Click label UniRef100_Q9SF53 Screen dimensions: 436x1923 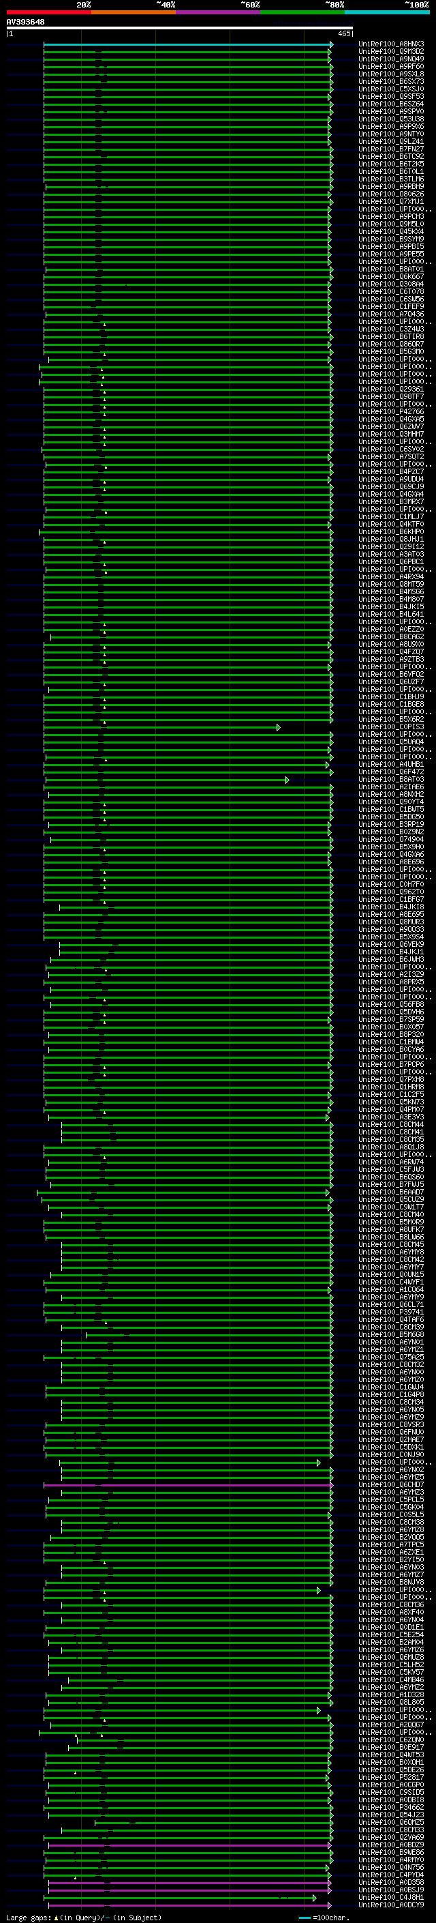(x=391, y=96)
